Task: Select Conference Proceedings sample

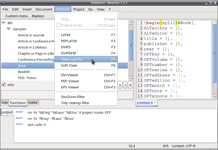Action: pos(36,60)
